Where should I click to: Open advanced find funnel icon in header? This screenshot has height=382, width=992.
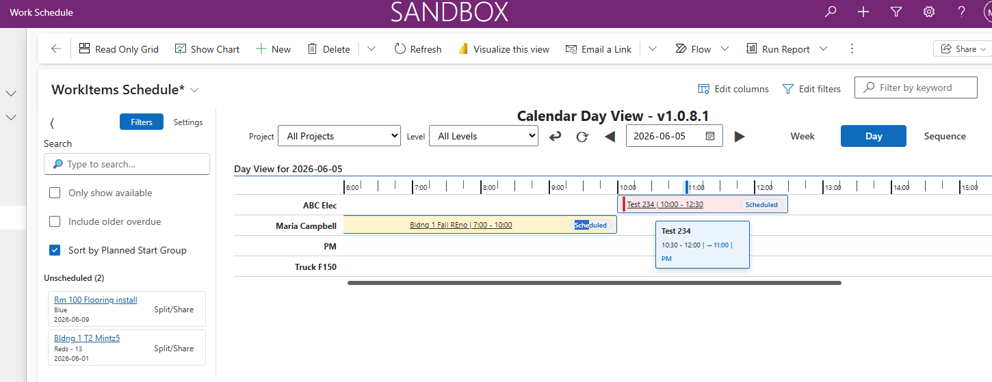(x=896, y=12)
